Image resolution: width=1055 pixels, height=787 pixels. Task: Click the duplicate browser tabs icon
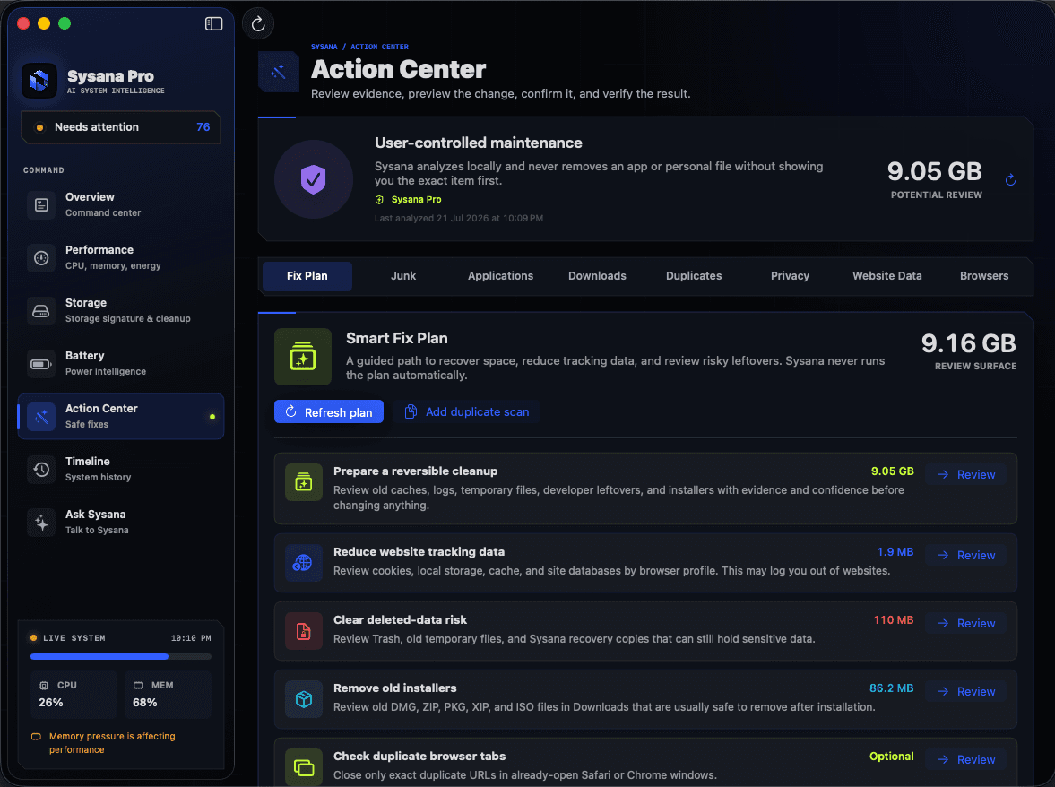[304, 766]
